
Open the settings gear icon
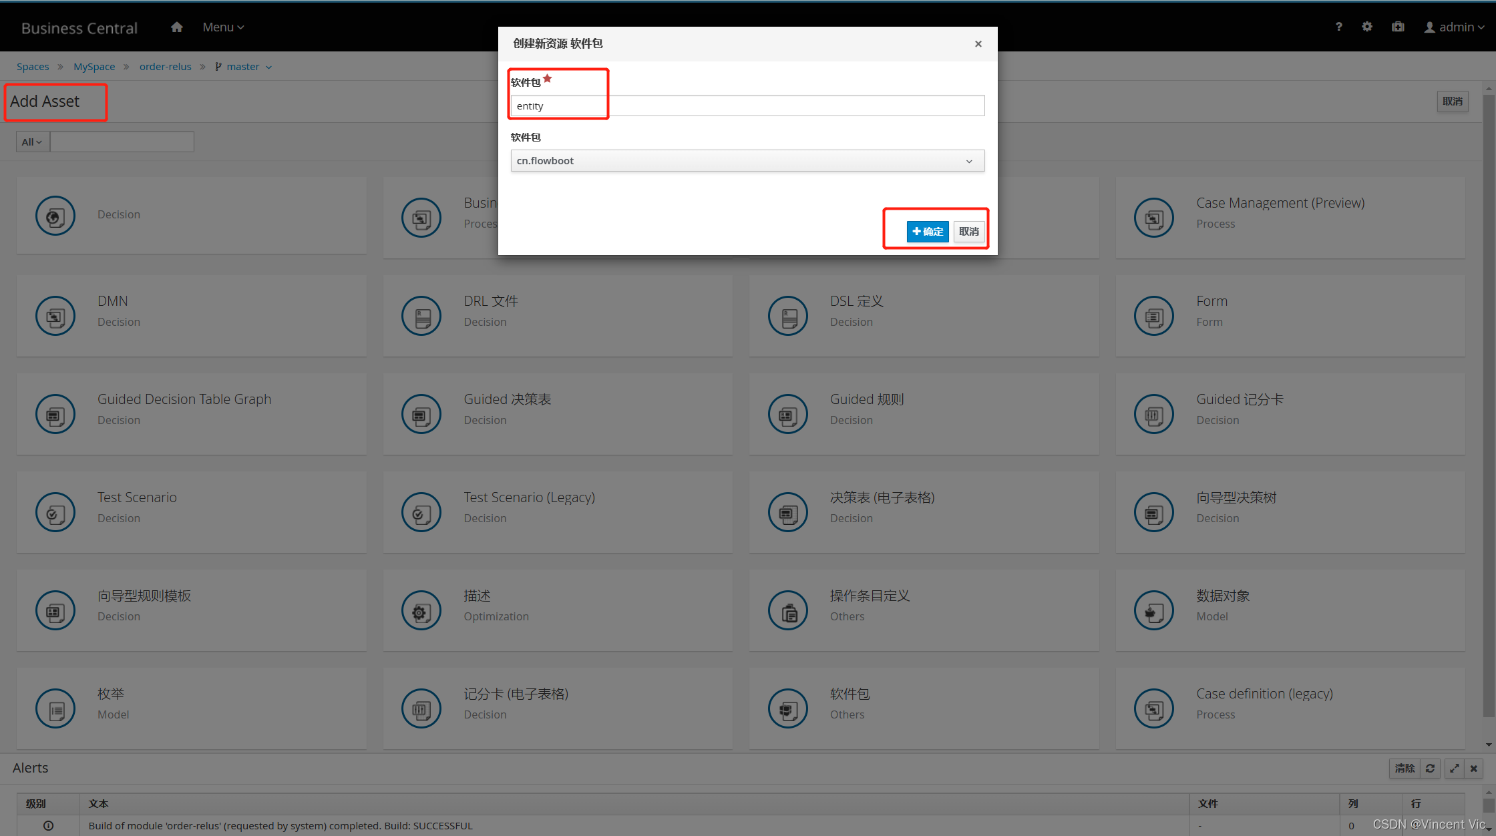pyautogui.click(x=1367, y=27)
